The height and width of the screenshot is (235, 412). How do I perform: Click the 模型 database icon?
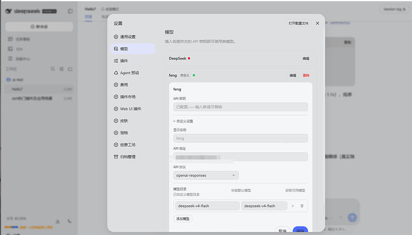116,48
